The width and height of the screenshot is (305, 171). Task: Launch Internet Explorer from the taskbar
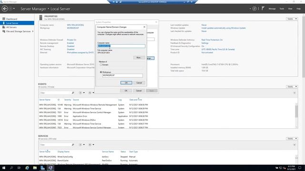[x=27, y=168]
